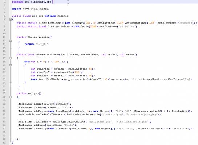Click 'BlockNew' in the newblock declaration
This screenshot has height=145, width=198.
[78, 23]
